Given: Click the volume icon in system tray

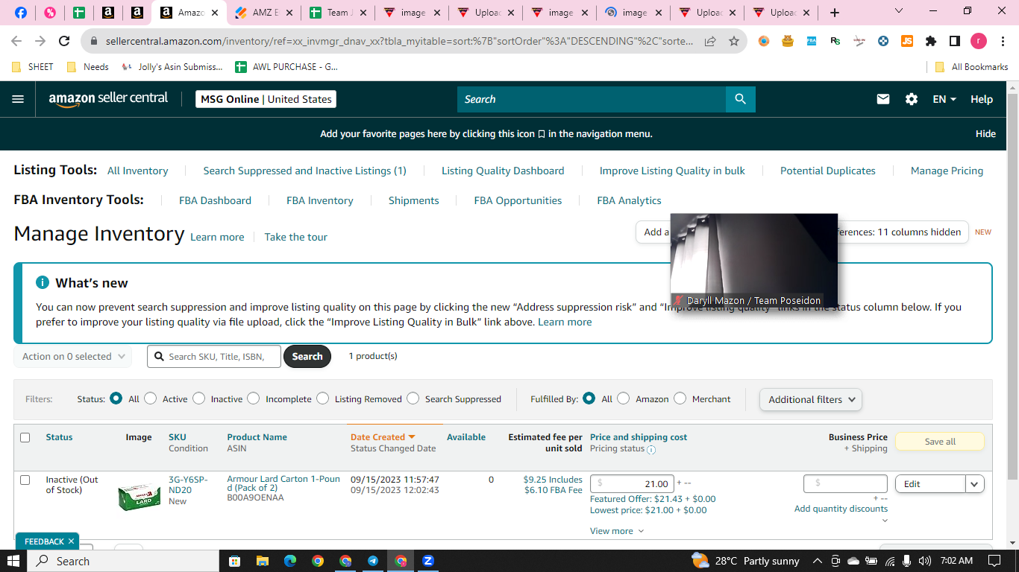Looking at the screenshot, I should pyautogui.click(x=925, y=561).
